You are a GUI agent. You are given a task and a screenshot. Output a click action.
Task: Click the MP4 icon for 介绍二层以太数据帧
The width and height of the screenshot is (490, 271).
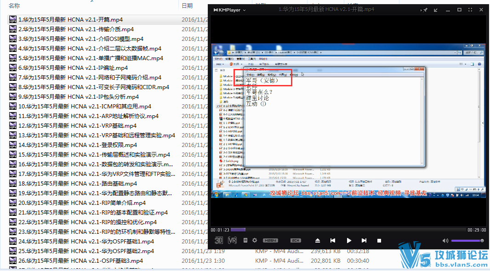(x=13, y=49)
